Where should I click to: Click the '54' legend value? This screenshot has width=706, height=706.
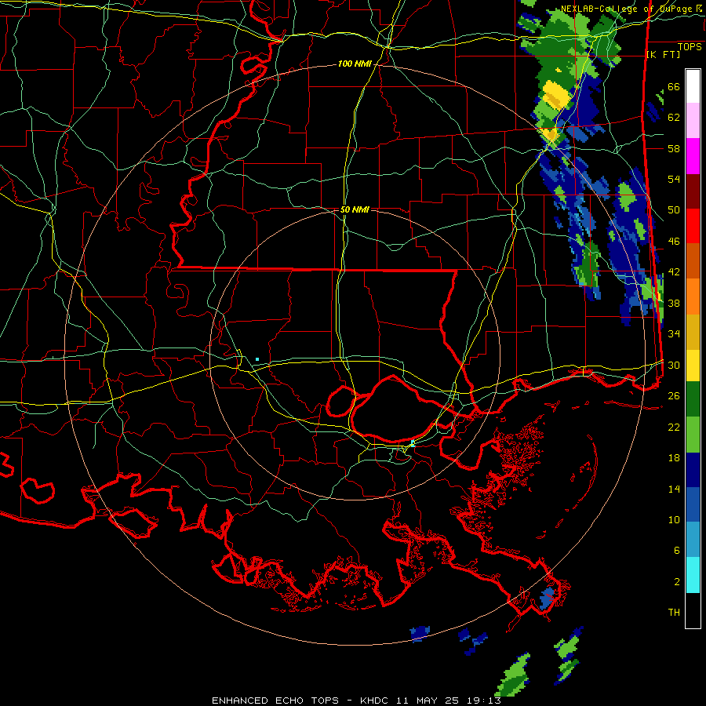click(x=674, y=179)
